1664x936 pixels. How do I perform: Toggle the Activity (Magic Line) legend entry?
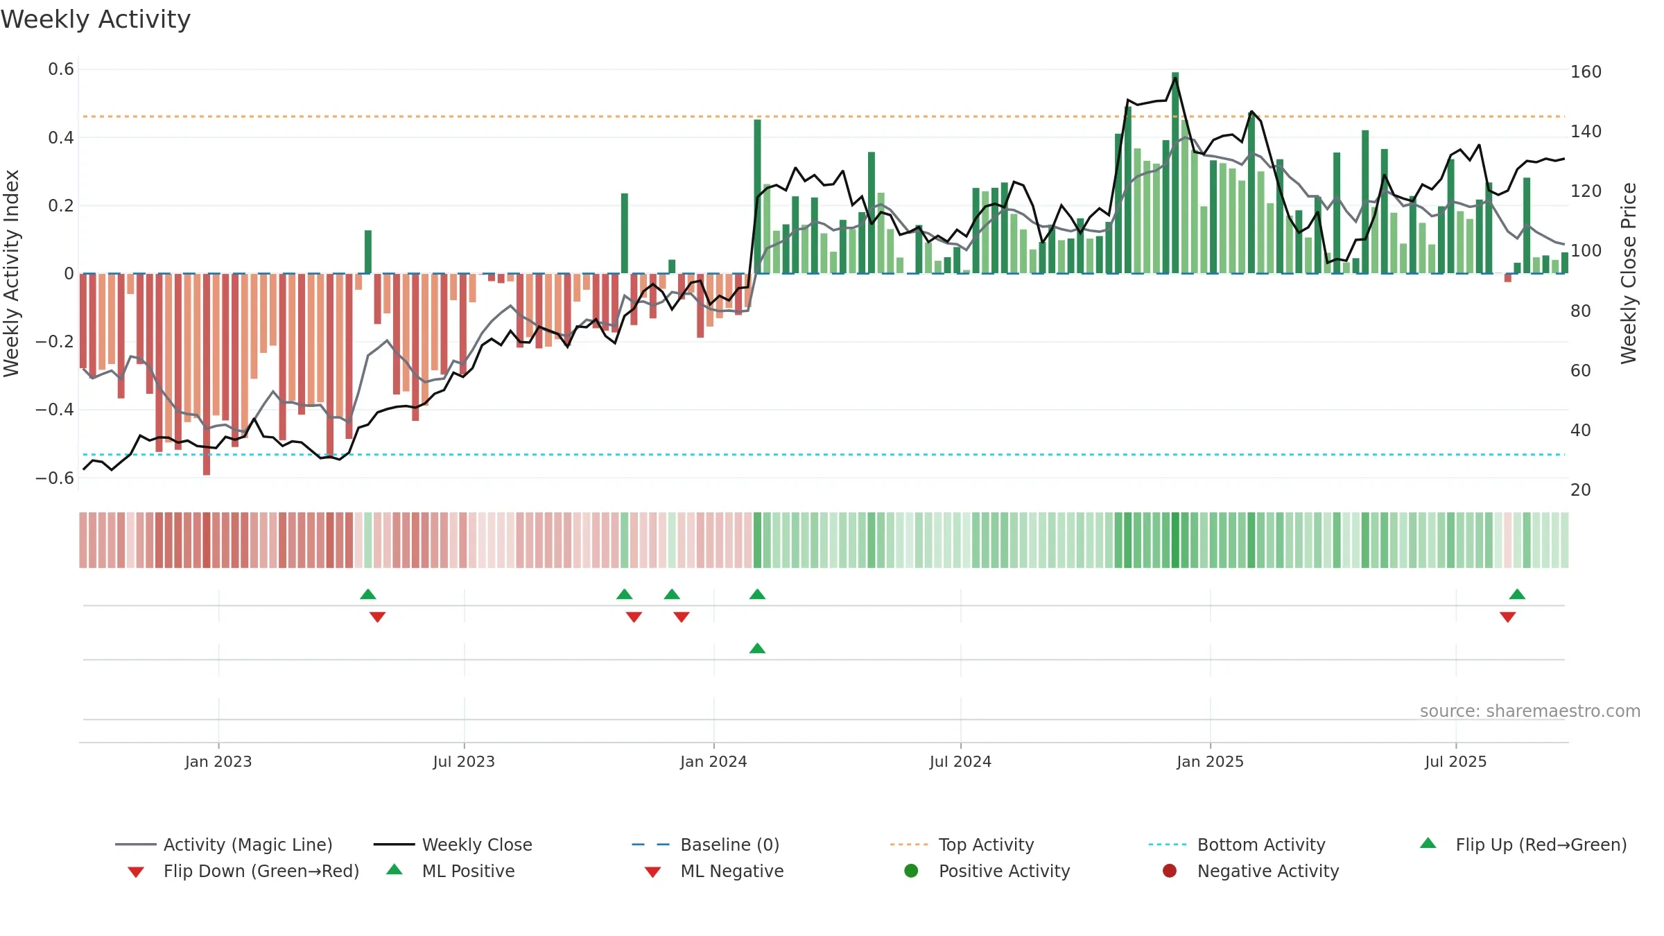click(x=224, y=844)
